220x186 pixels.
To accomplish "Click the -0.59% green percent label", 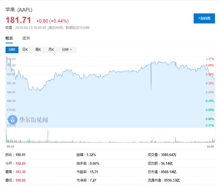I will point(209,110).
